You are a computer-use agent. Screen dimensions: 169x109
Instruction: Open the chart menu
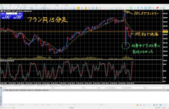tap(33, 5)
